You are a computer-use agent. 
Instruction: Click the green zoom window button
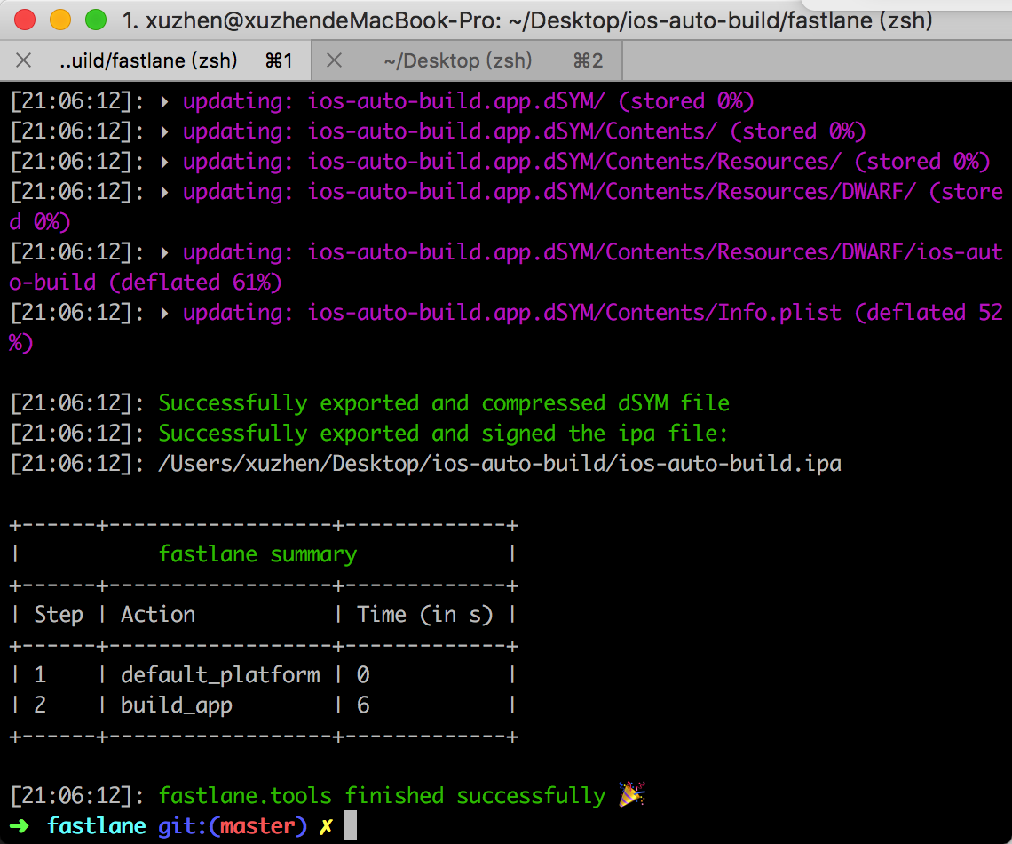tap(96, 20)
